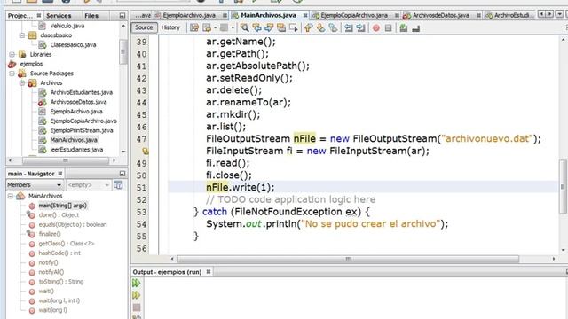Click the editor vertical scrollbar thumb

pos(563,187)
